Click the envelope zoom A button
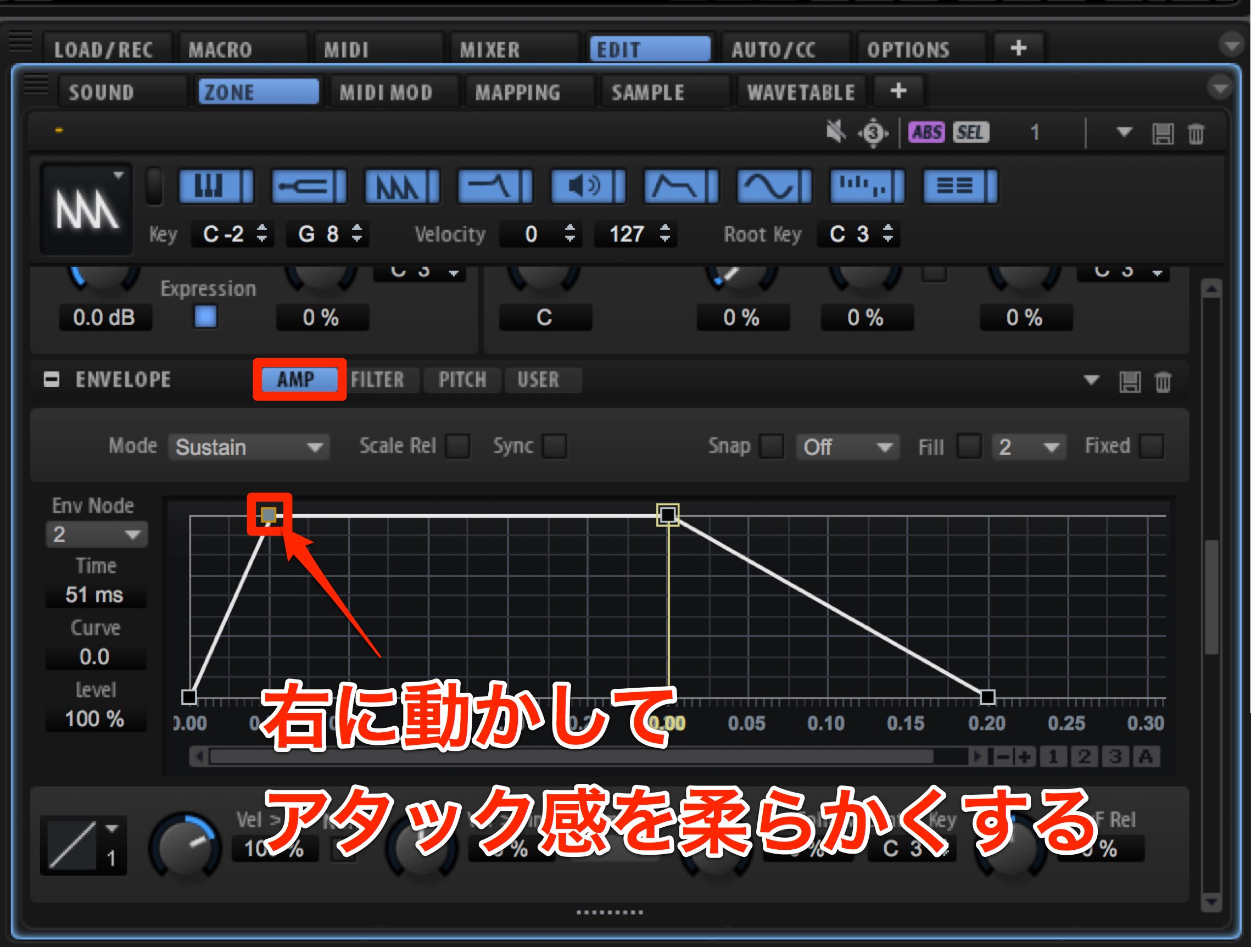The width and height of the screenshot is (1251, 947). [1146, 756]
